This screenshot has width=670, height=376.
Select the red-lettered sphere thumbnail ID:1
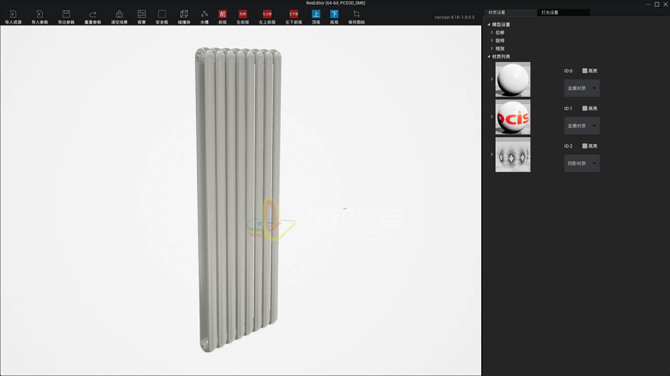[x=513, y=117]
